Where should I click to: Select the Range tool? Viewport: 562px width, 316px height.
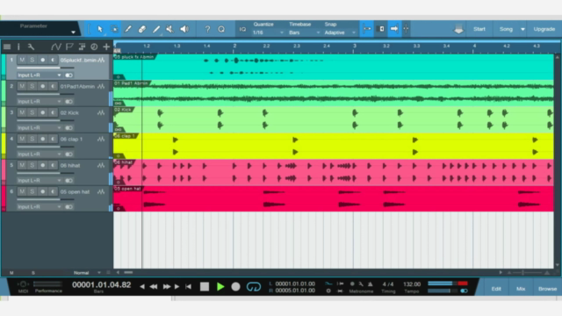[114, 29]
